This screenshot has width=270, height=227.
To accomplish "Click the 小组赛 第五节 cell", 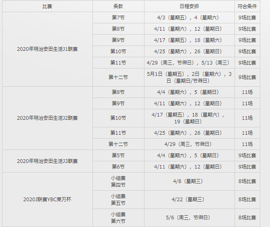I will (118, 200).
